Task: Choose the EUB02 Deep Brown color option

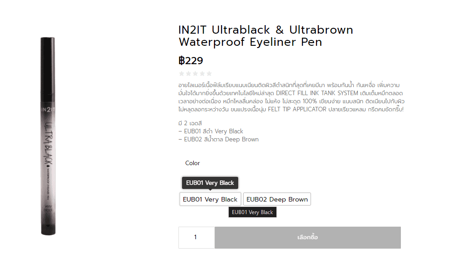Action: point(277,199)
